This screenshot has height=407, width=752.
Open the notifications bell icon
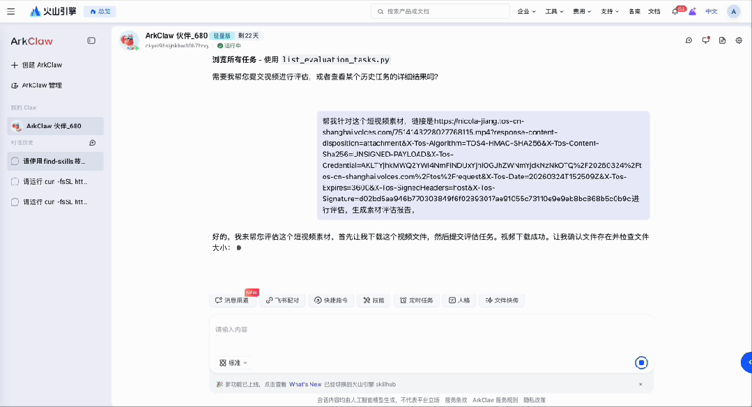point(675,12)
